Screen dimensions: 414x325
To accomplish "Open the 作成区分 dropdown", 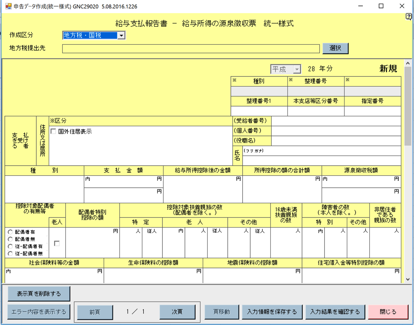I will click(x=121, y=35).
